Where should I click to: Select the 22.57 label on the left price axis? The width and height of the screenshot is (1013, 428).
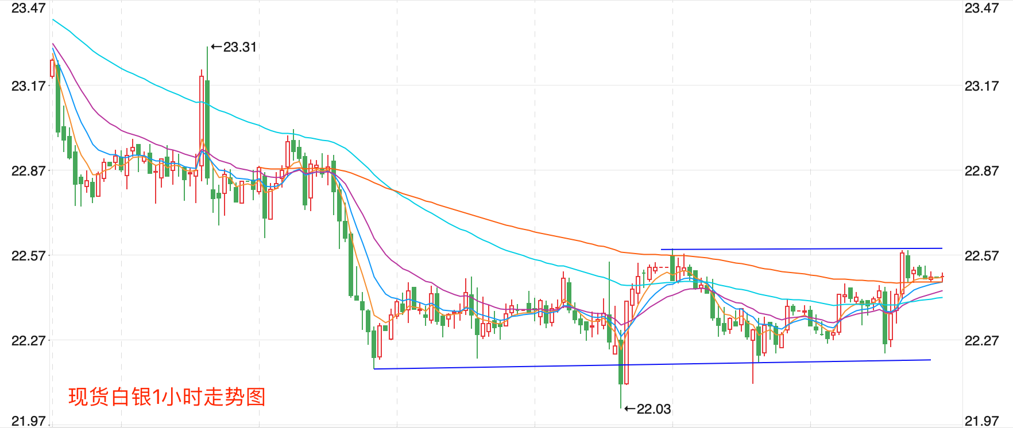(x=29, y=256)
